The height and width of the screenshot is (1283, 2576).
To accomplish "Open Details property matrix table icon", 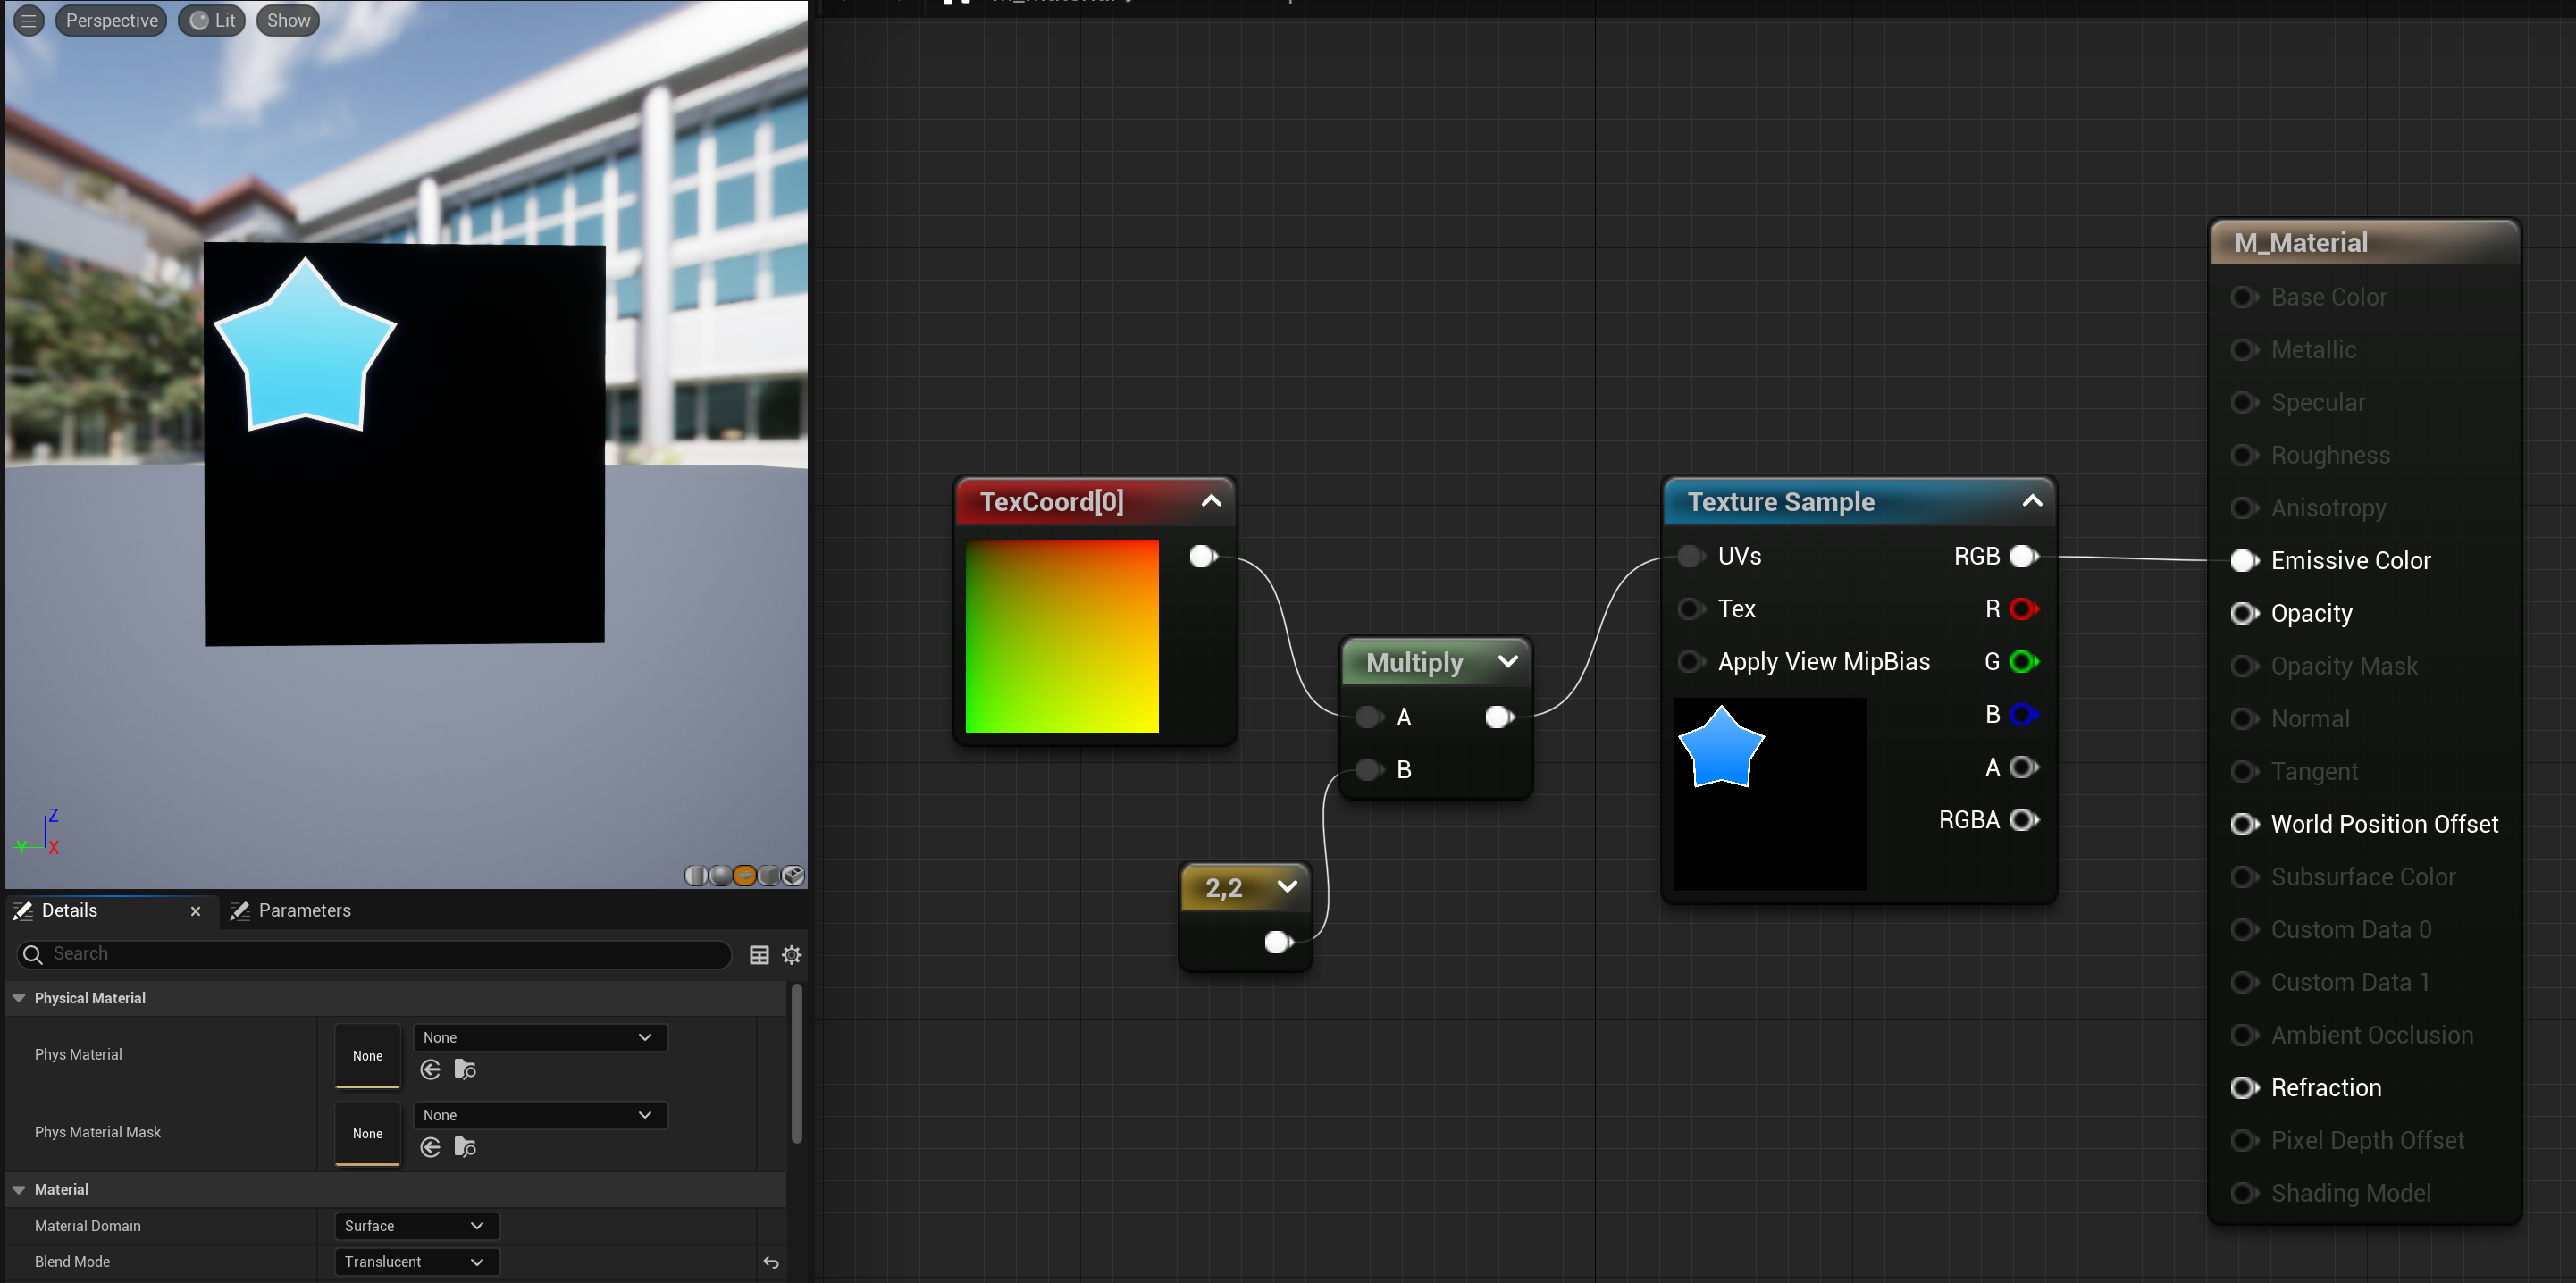I will 759,954.
